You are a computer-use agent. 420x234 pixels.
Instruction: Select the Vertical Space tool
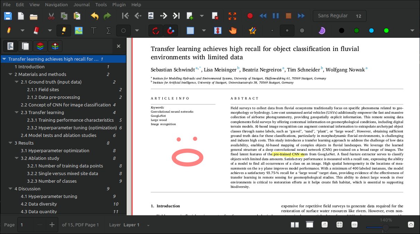coord(218,31)
